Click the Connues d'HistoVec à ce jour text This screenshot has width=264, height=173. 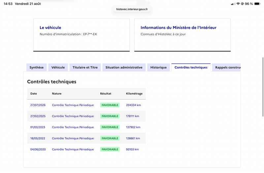pos(163,34)
